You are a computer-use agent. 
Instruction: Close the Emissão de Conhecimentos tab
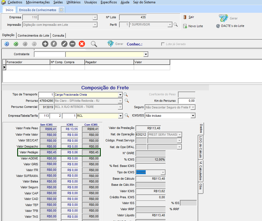click(61, 10)
